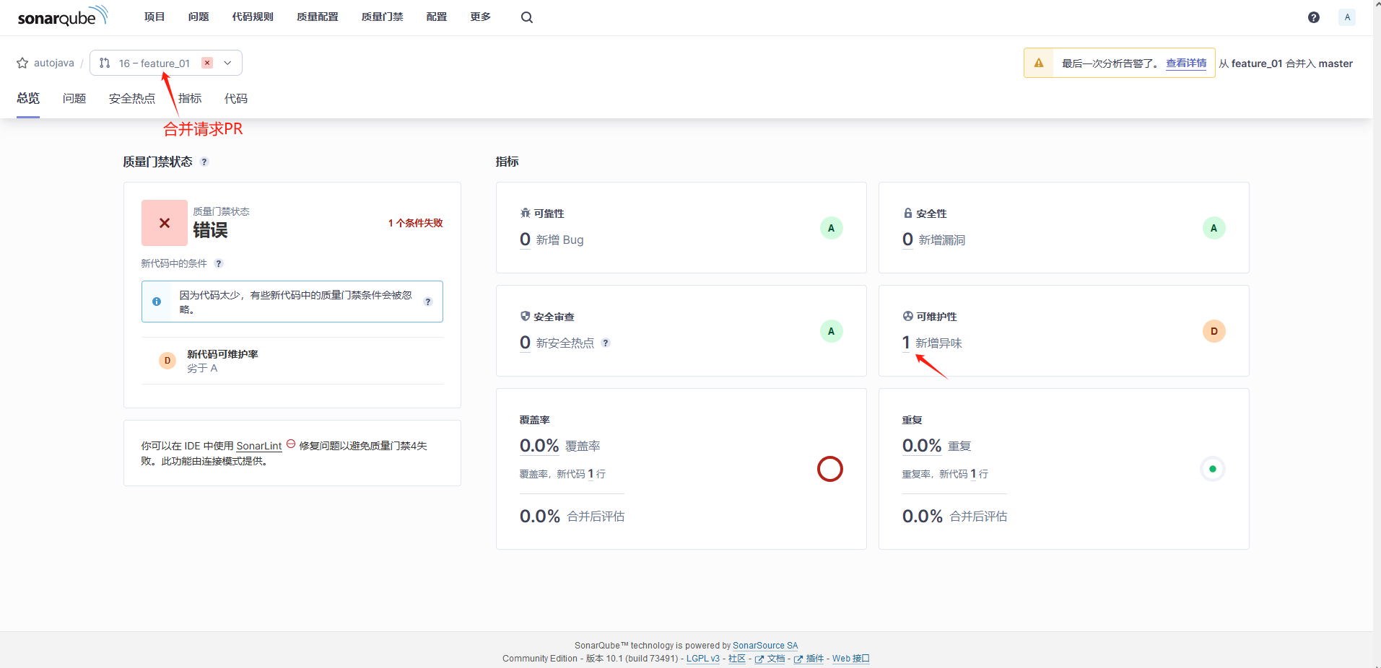The image size is (1381, 668).
Task: Click the green duplication indicator
Action: (x=1213, y=469)
